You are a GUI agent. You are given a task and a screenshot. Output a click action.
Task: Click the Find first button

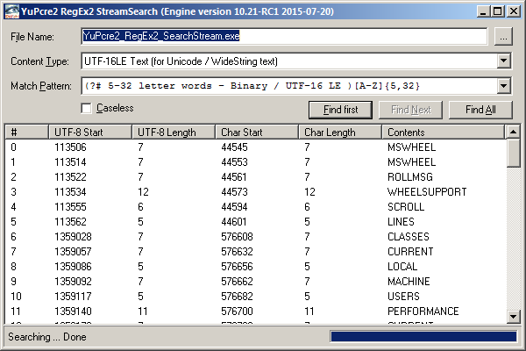pyautogui.click(x=340, y=110)
